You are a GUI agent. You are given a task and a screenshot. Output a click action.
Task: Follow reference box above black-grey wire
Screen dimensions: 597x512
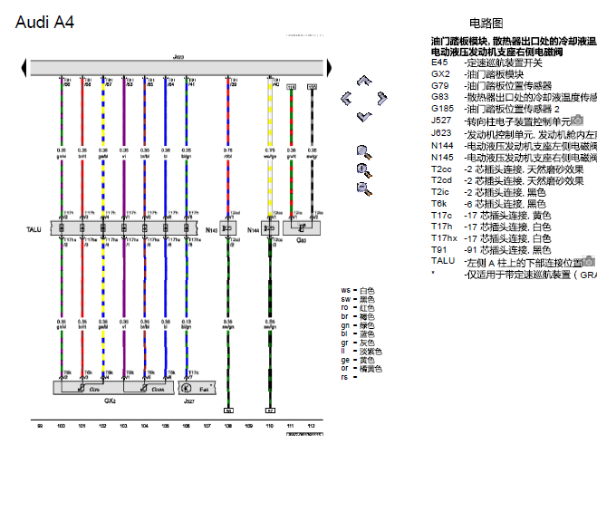(313, 87)
